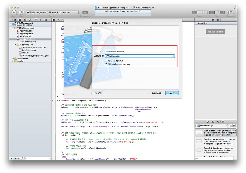Viewport: 246px width, 173px height.
Task: Show the Object library
Action: click(218, 122)
